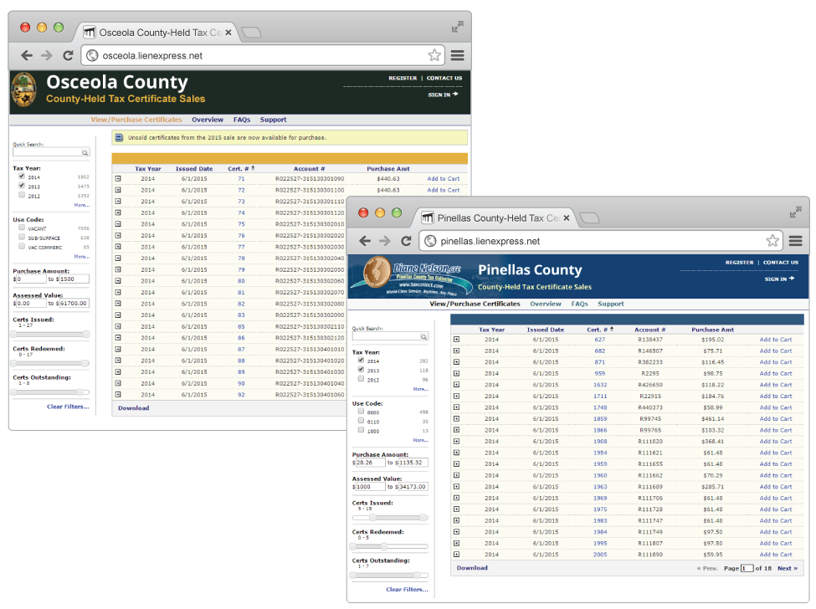816x609 pixels.
Task: Open Osceola FAQs tab
Action: point(242,120)
